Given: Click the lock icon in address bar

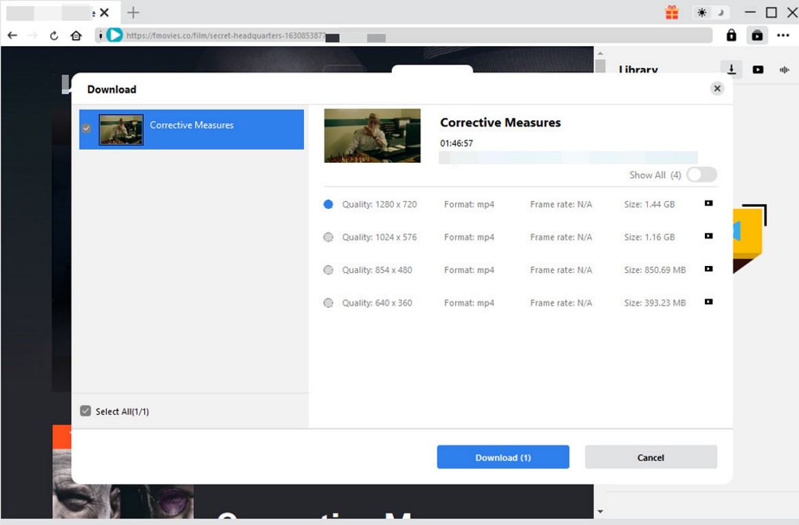Looking at the screenshot, I should click(731, 34).
